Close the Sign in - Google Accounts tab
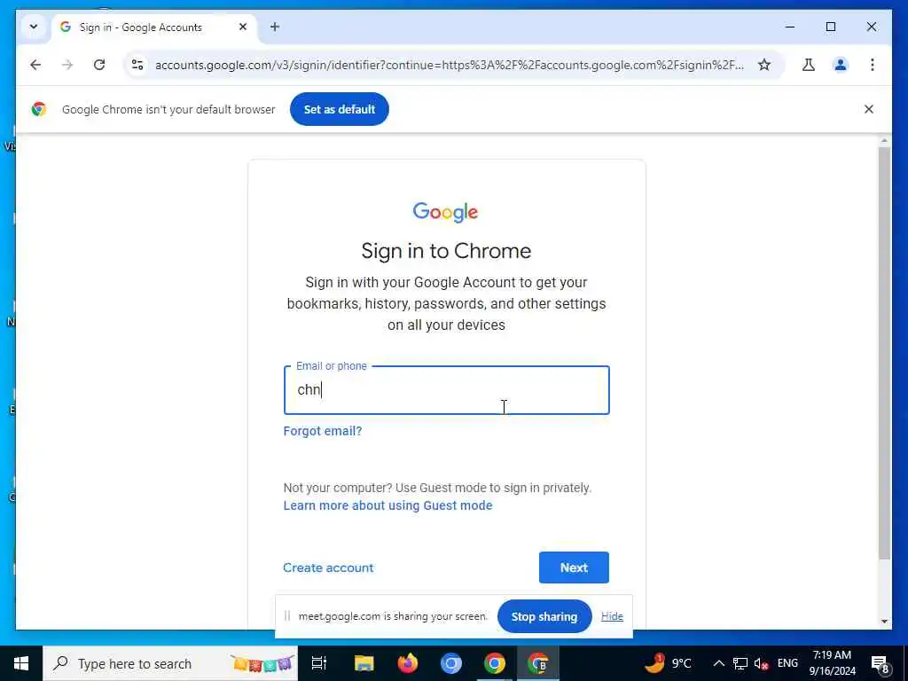 (243, 27)
